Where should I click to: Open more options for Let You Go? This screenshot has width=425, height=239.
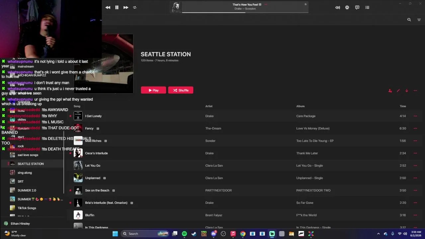click(x=415, y=166)
